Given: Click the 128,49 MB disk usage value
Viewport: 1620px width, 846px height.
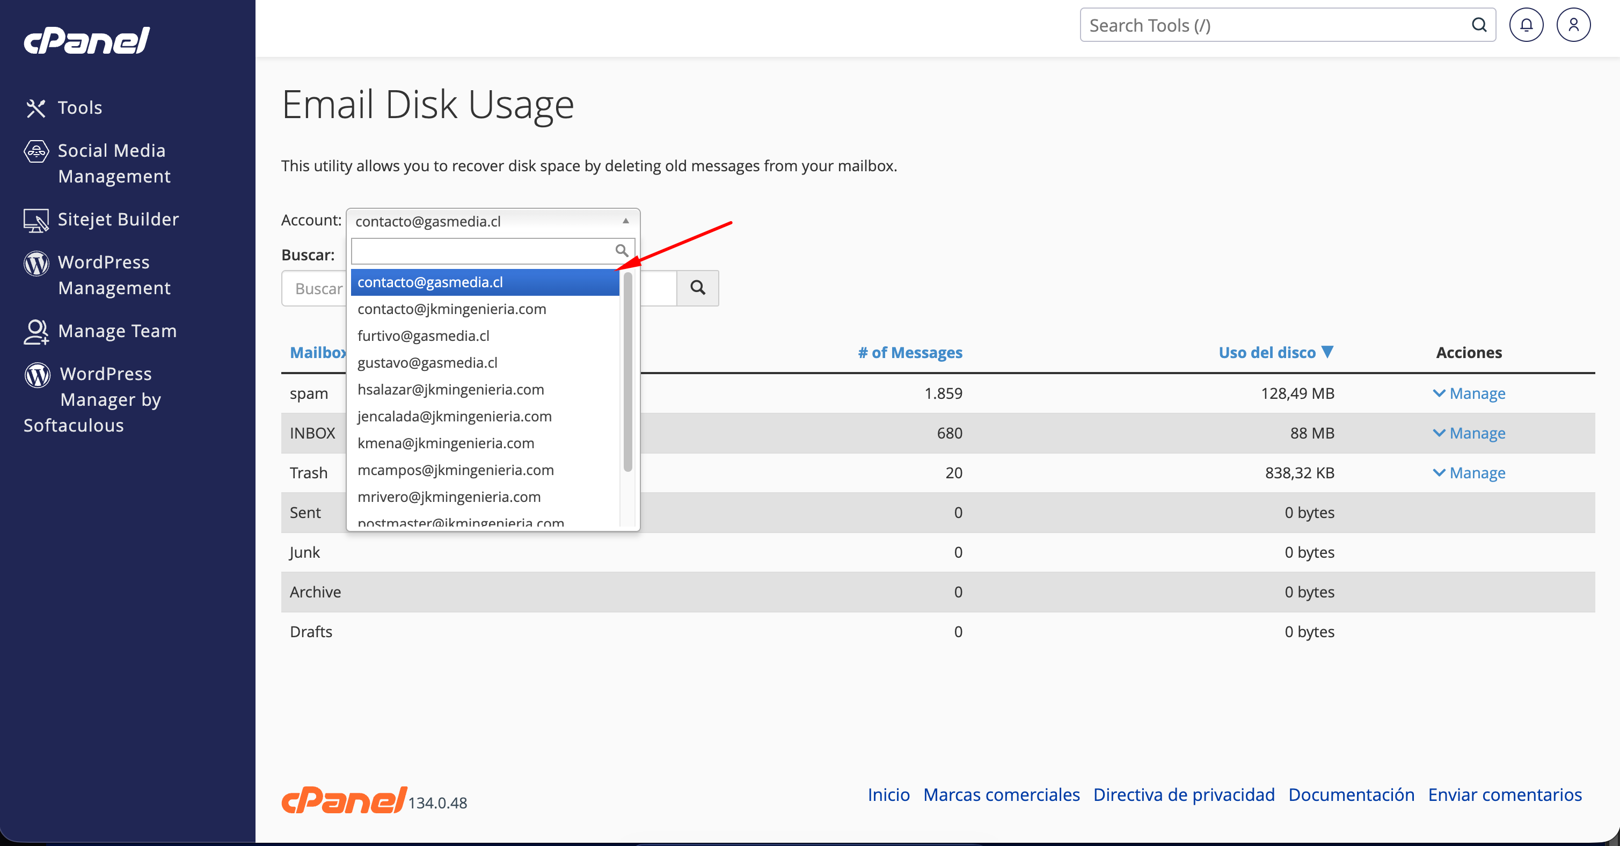Looking at the screenshot, I should point(1297,394).
